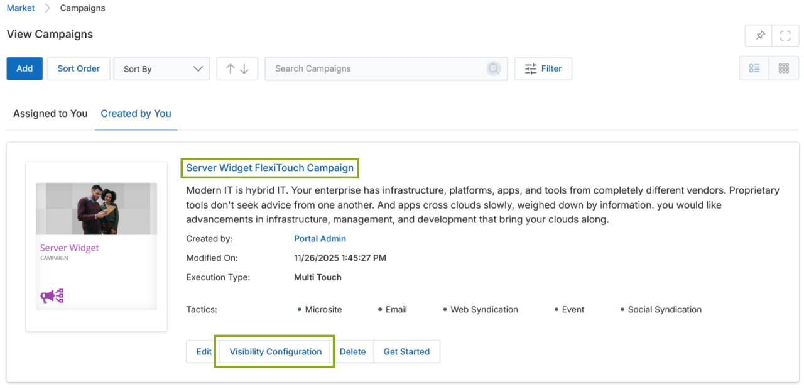804x389 pixels.
Task: Open the Filter options
Action: point(543,68)
